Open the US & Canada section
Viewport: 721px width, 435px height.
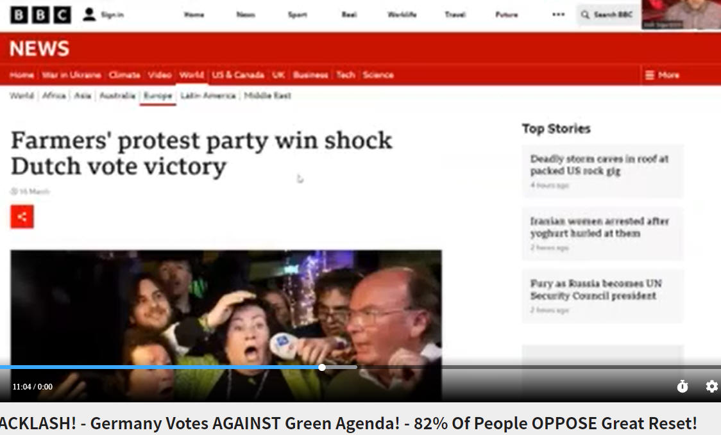click(x=238, y=75)
